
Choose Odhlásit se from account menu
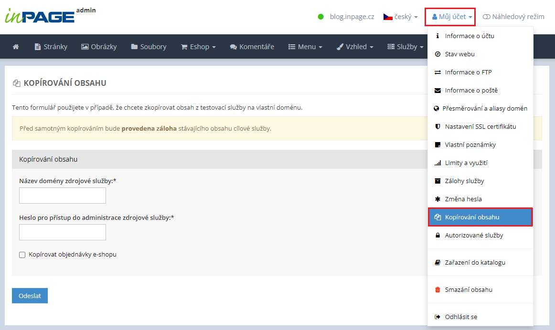(x=460, y=317)
